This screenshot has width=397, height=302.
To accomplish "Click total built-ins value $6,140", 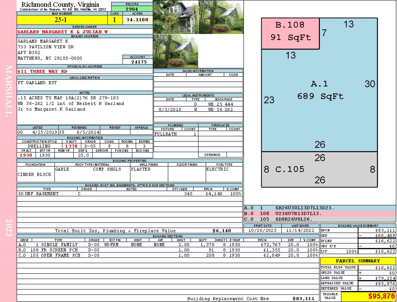I will point(222,231).
